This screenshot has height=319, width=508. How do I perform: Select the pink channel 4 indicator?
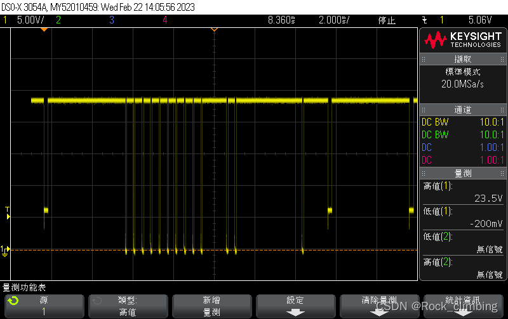[165, 20]
